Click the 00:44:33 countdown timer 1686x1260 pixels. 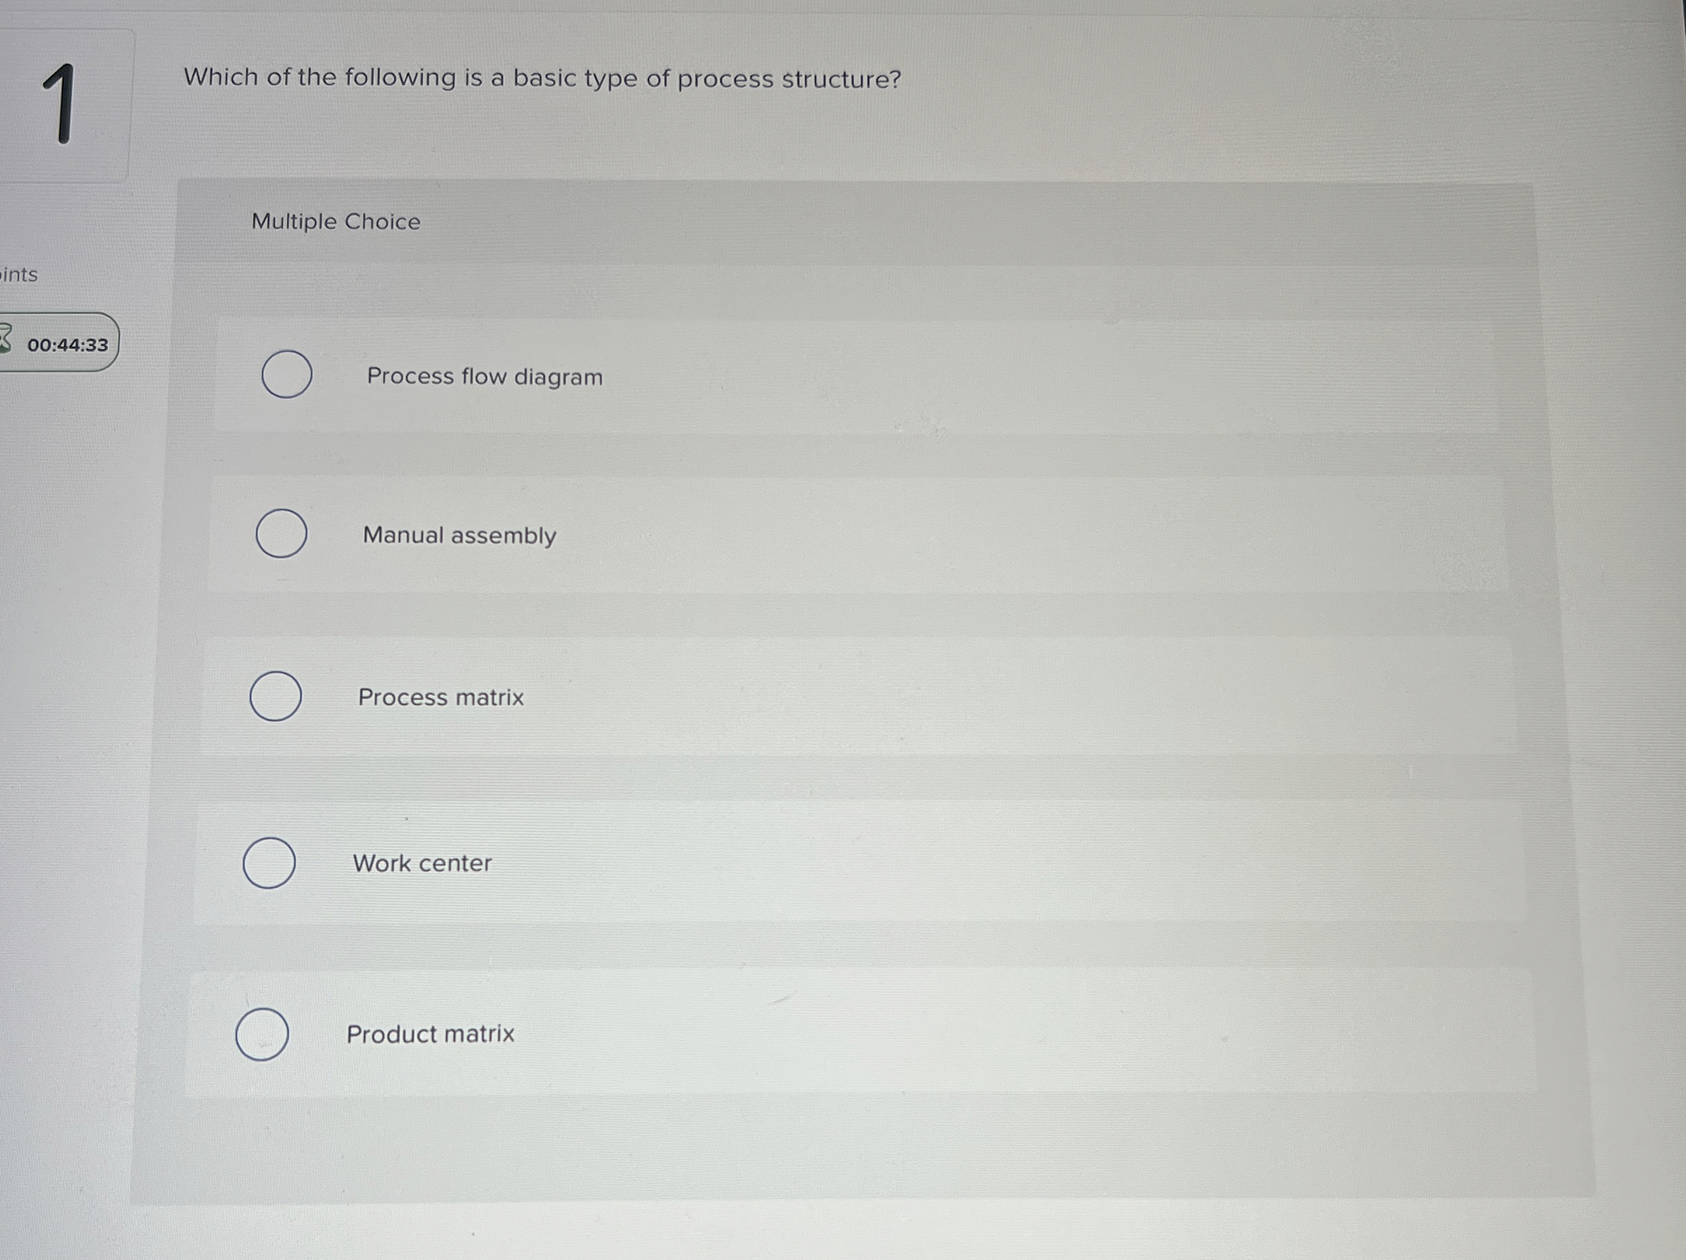click(68, 345)
